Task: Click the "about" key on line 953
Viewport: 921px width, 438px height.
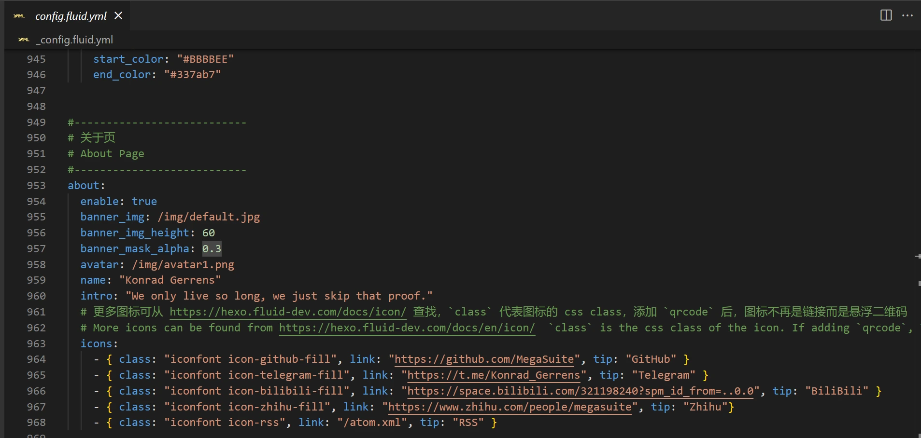Action: pyautogui.click(x=83, y=186)
